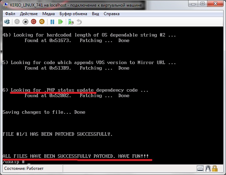Open the Файл menu

point(10,14)
